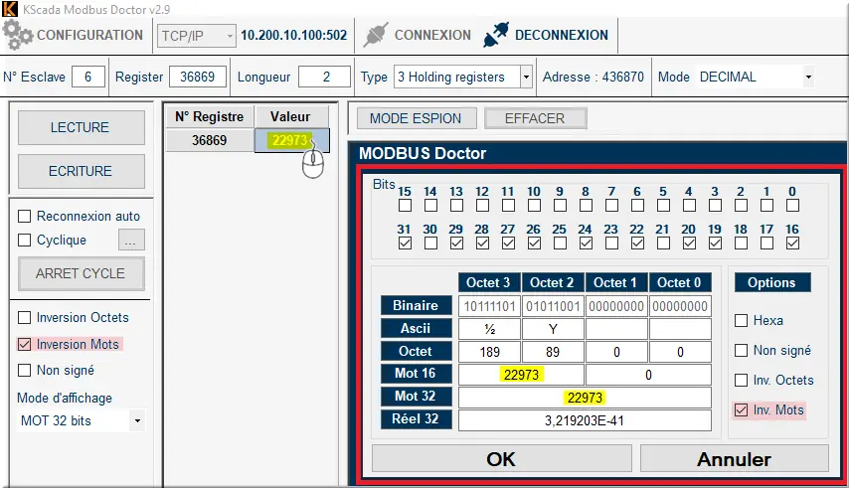
Task: Click the Mot 32 value 22973
Action: pyautogui.click(x=585, y=398)
